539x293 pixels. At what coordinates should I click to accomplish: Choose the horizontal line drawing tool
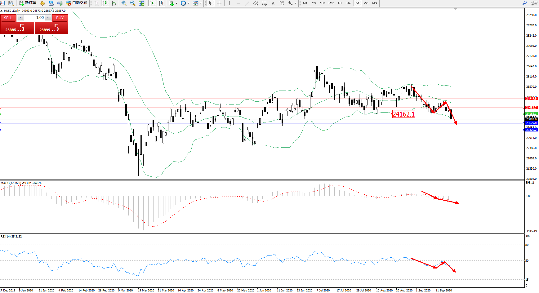238,3
